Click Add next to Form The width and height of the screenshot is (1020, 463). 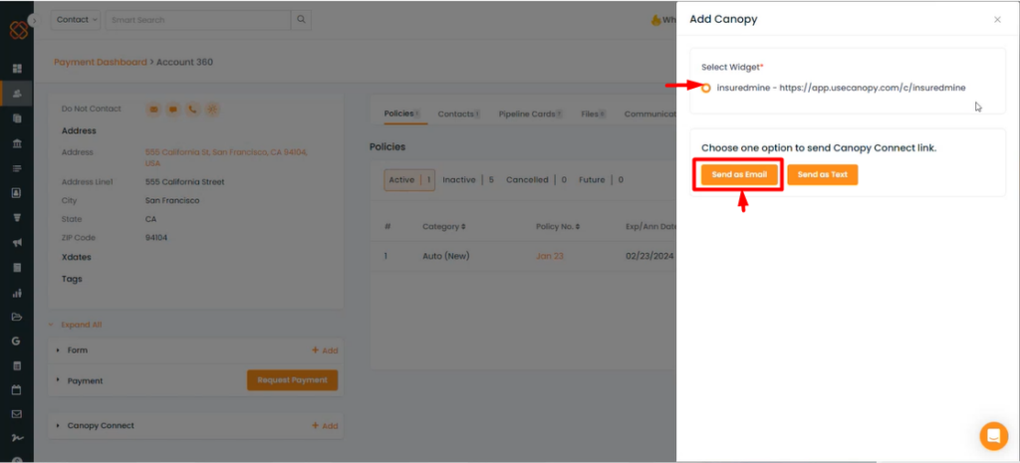coord(325,350)
